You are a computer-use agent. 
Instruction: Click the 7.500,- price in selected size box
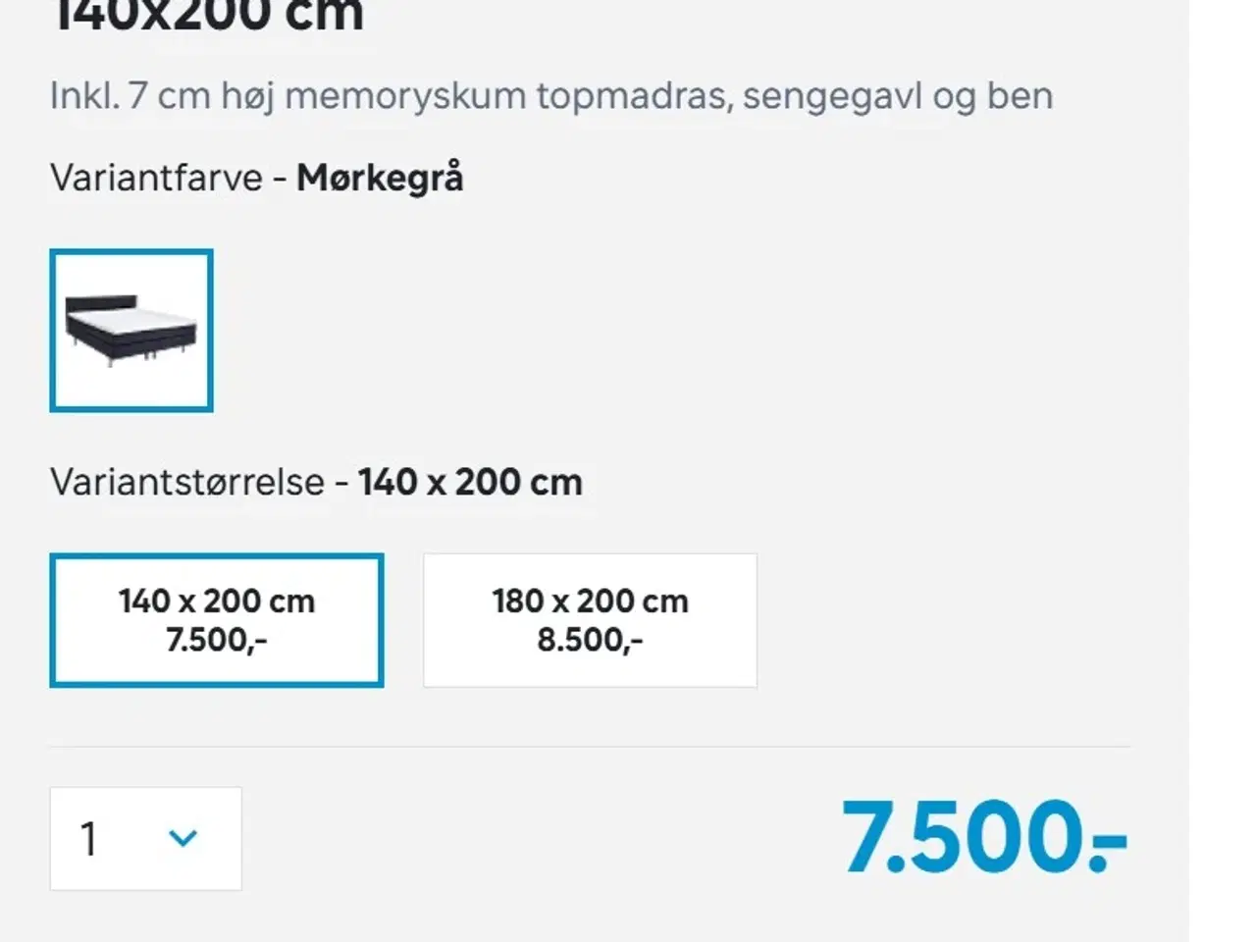click(217, 641)
